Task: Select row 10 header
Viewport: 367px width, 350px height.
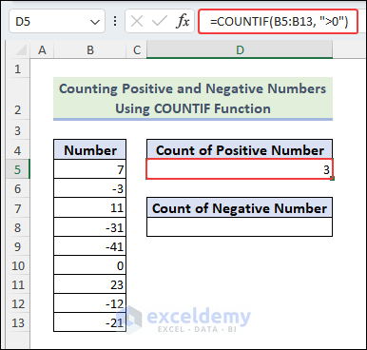Action: (18, 265)
